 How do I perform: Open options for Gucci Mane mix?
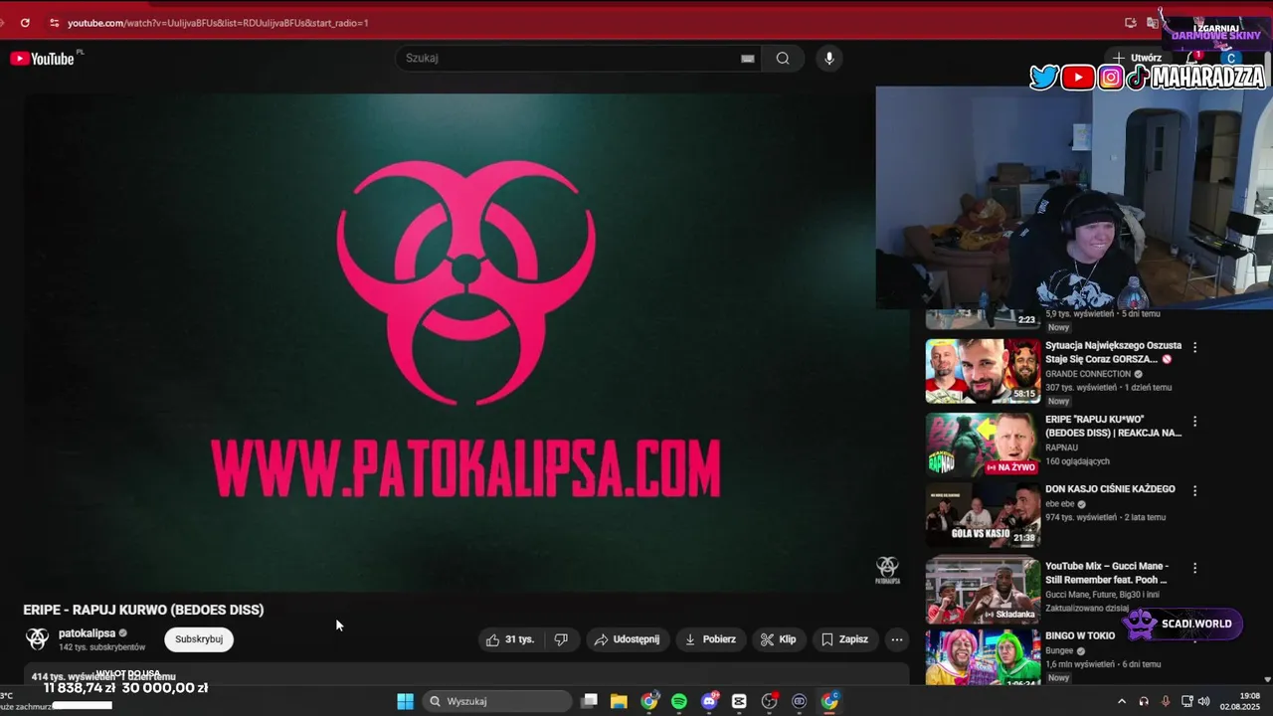pos(1195,568)
